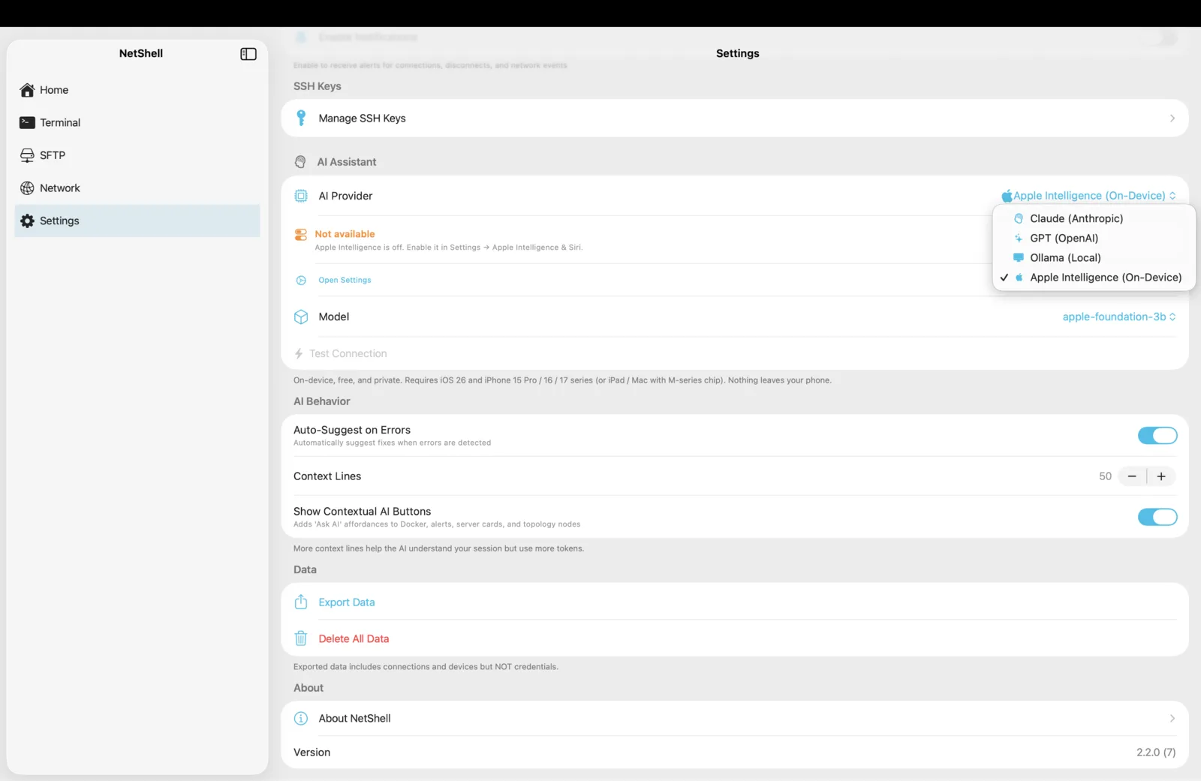Click the Delete All Data trash icon

[x=301, y=638]
